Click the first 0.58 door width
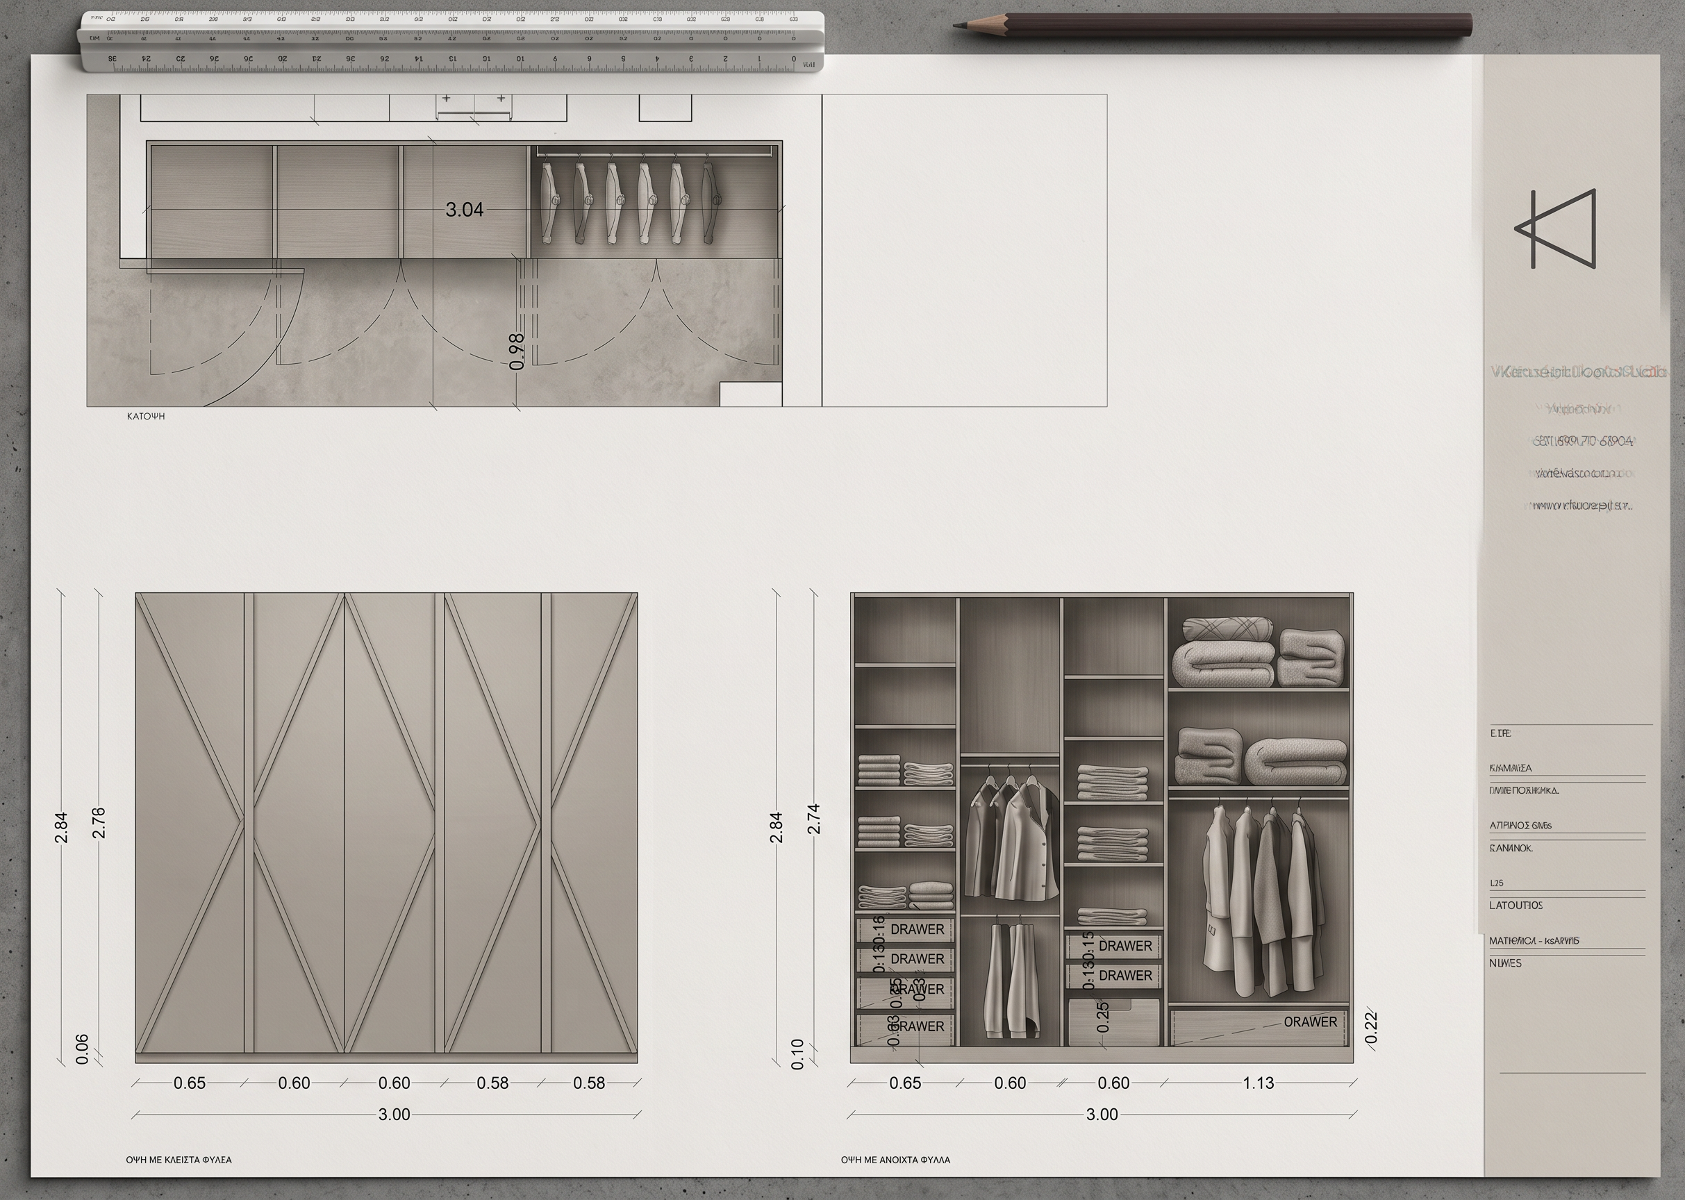 [492, 1083]
